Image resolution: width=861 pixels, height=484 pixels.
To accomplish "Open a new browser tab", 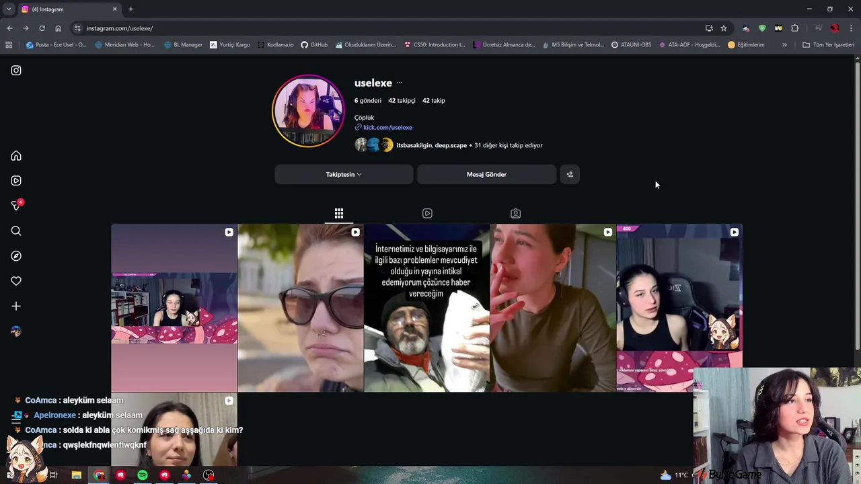I will click(x=130, y=9).
